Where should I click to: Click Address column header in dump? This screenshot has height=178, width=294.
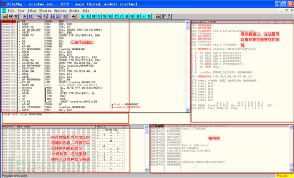pos(9,127)
